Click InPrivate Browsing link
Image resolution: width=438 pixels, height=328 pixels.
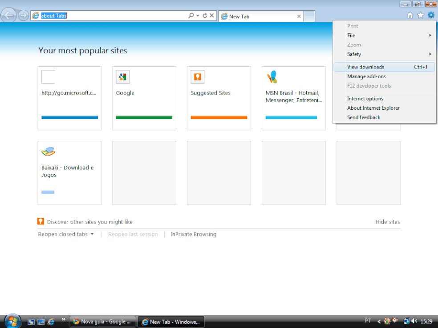[194, 234]
